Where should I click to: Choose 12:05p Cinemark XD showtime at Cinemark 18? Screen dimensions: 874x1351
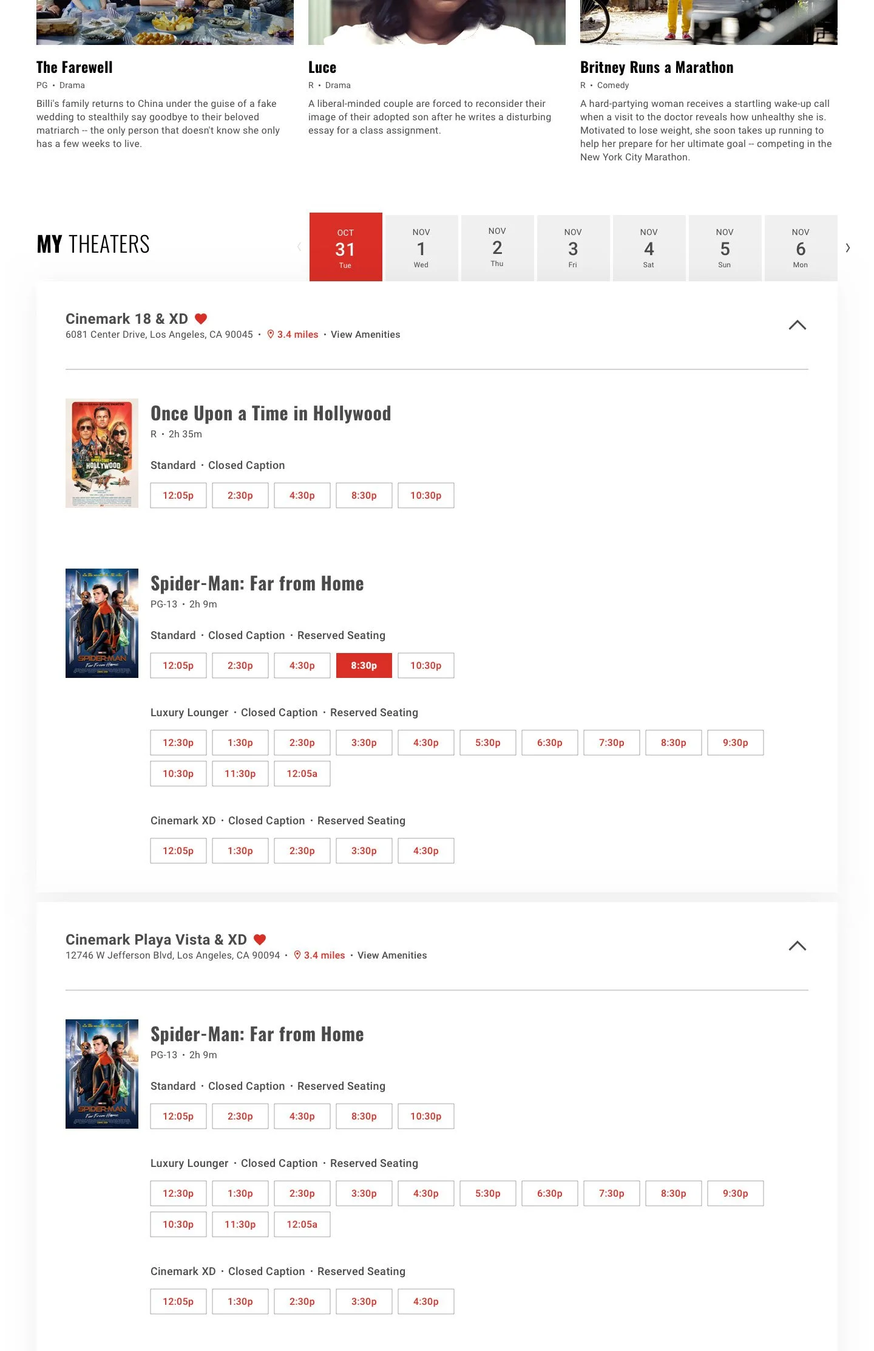coord(178,851)
